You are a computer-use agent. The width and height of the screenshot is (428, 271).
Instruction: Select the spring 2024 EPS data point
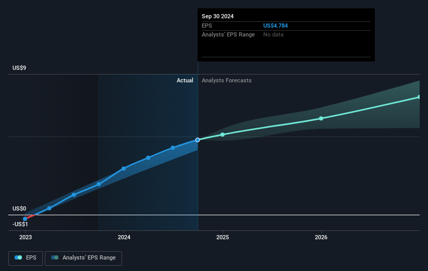[x=148, y=158]
